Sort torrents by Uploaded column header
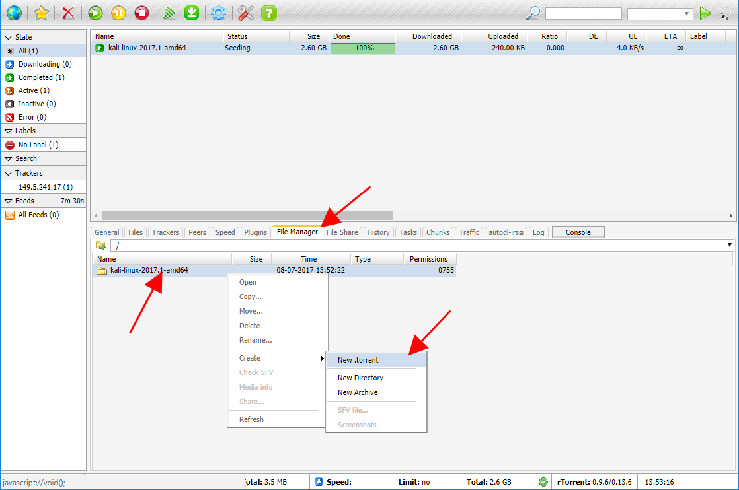 494,36
